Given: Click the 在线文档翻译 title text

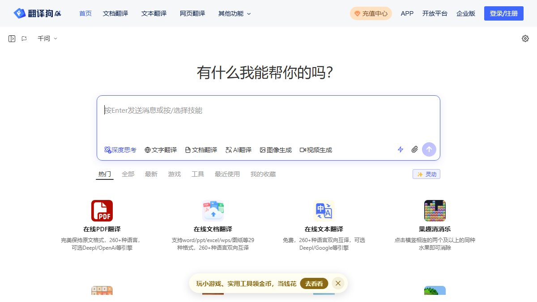Looking at the screenshot, I should pos(213,229).
